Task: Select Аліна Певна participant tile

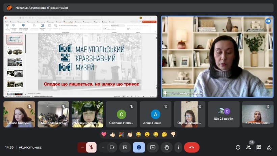Action: coord(155,114)
